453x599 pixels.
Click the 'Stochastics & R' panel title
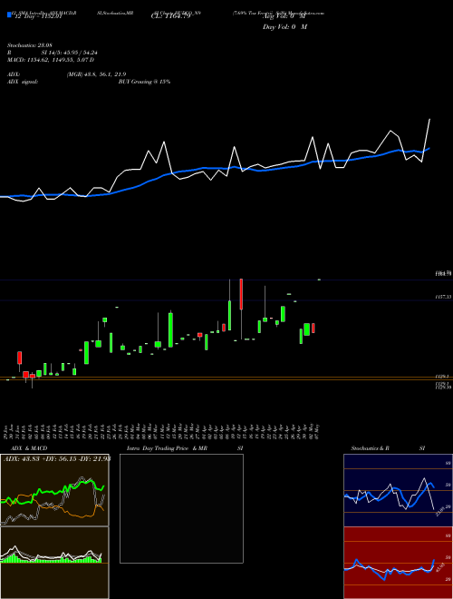(371, 448)
